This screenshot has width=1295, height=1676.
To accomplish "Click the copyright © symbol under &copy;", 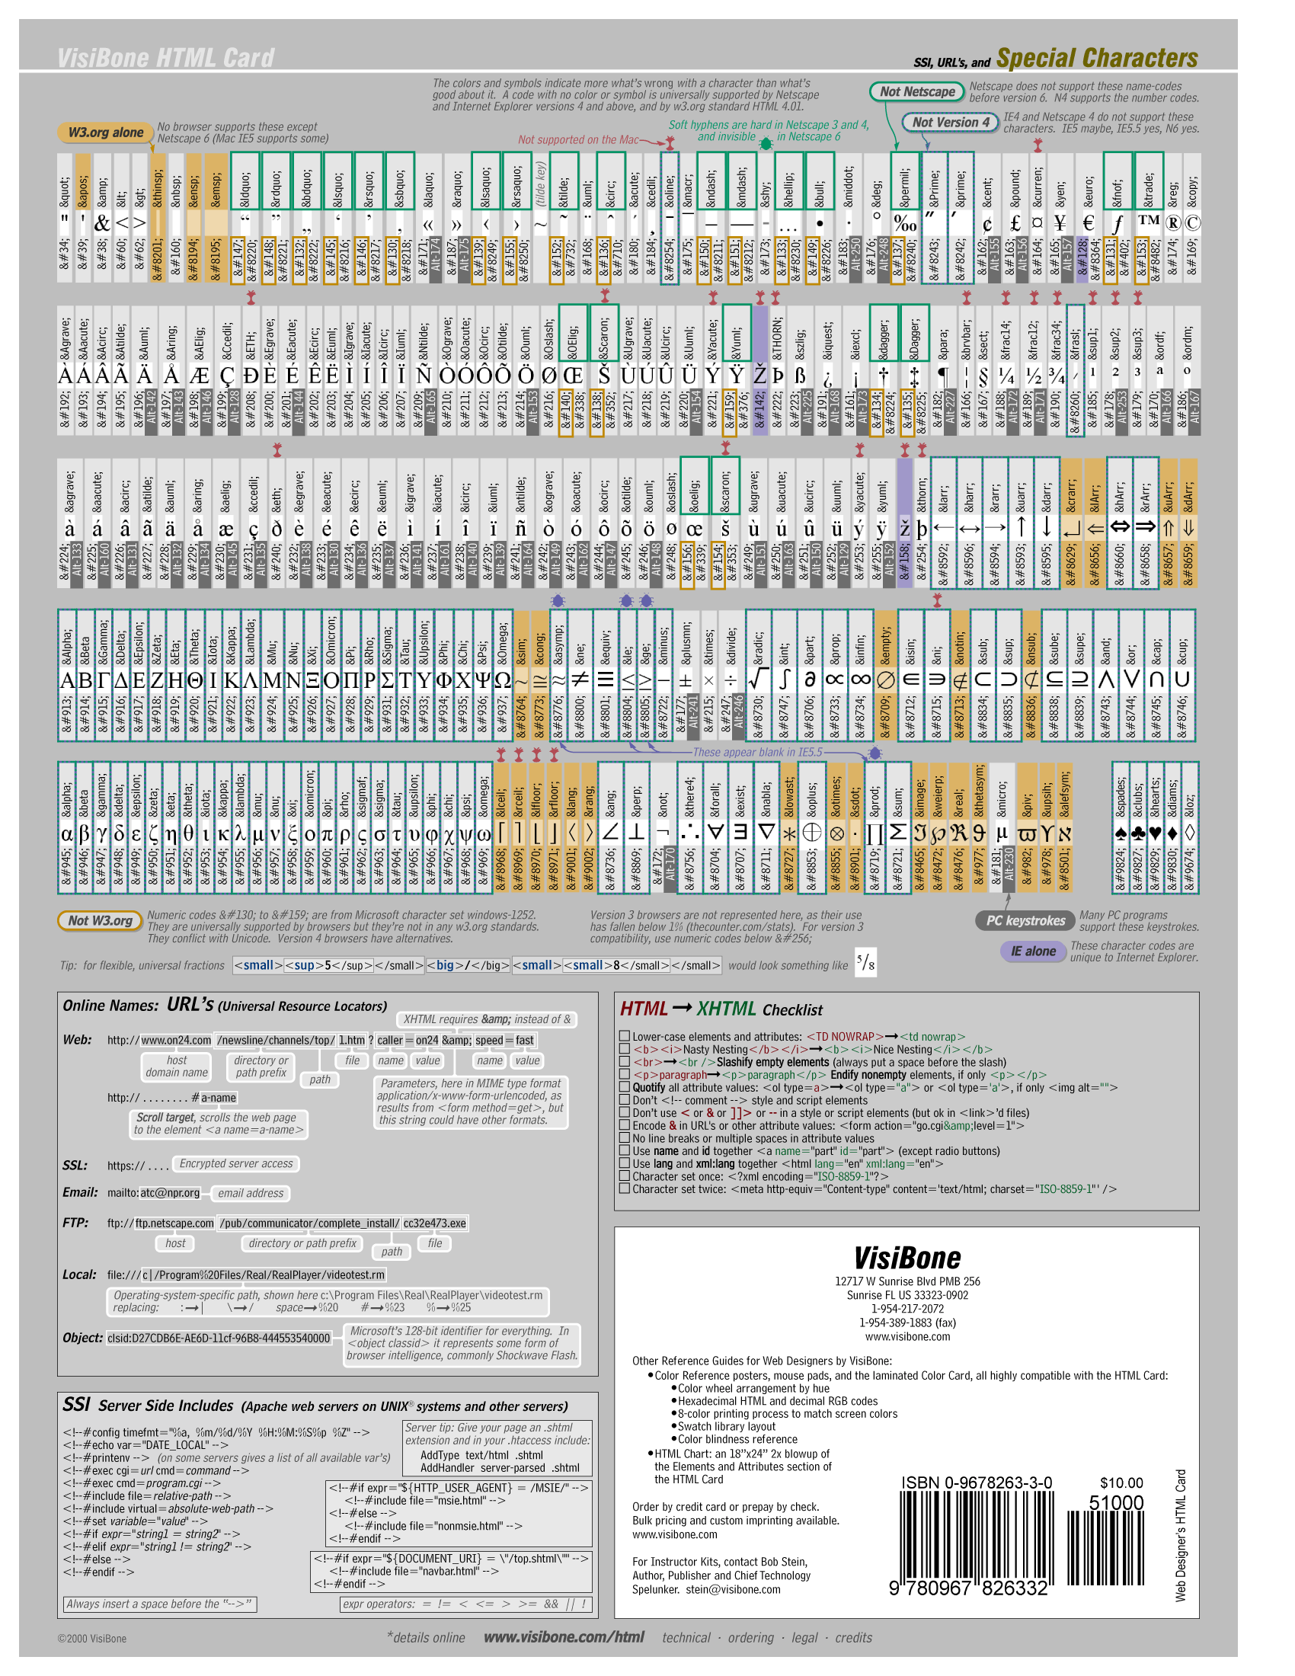I will [x=1192, y=223].
